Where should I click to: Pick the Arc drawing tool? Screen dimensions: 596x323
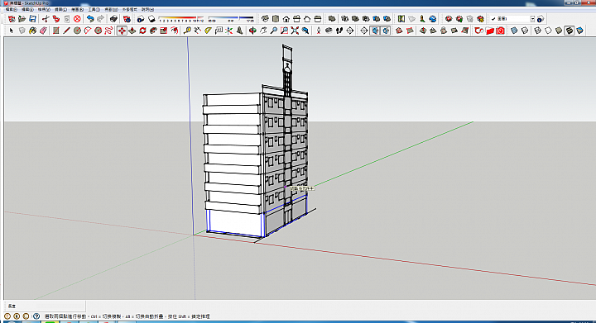click(88, 31)
